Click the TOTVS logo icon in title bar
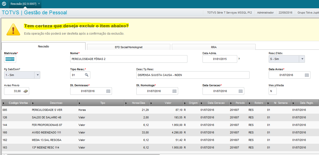 [x=4, y=4]
